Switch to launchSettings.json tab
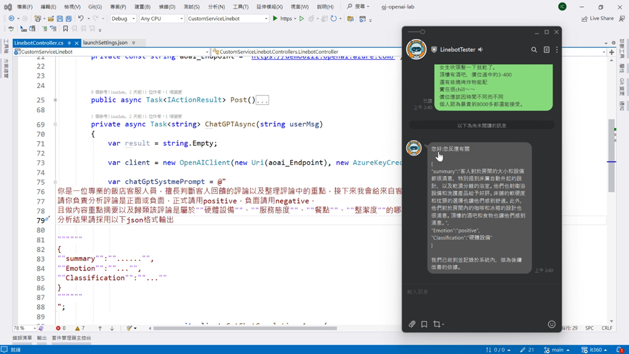The image size is (629, 354). pos(105,42)
